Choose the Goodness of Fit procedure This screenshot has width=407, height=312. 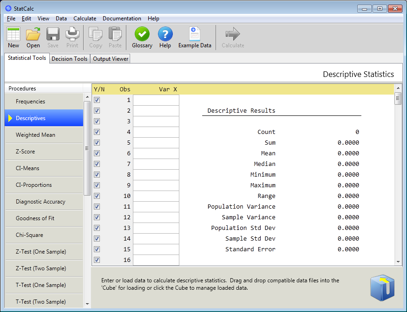[x=44, y=218]
